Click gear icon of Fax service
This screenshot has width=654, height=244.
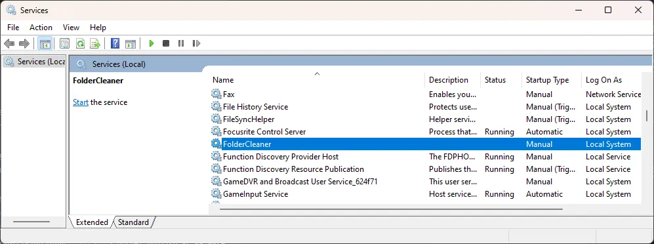click(x=216, y=94)
